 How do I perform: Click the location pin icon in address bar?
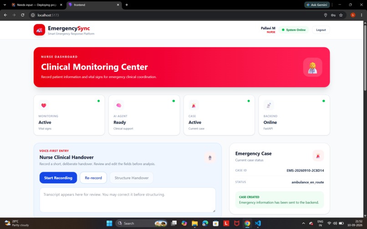click(326, 15)
